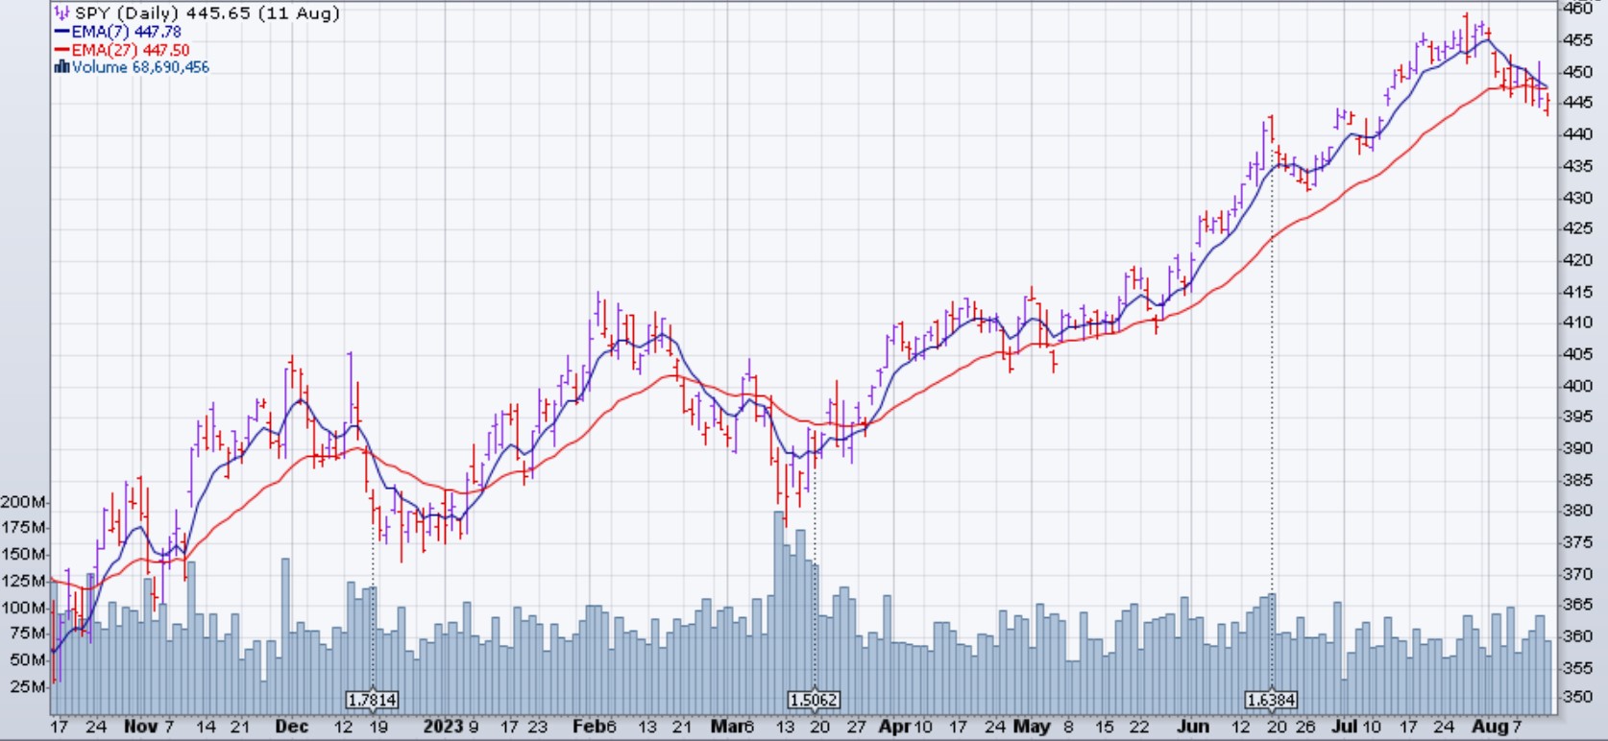Click the blue EMA(7) line swatch
Viewport: 1608px width, 741px height.
62,32
